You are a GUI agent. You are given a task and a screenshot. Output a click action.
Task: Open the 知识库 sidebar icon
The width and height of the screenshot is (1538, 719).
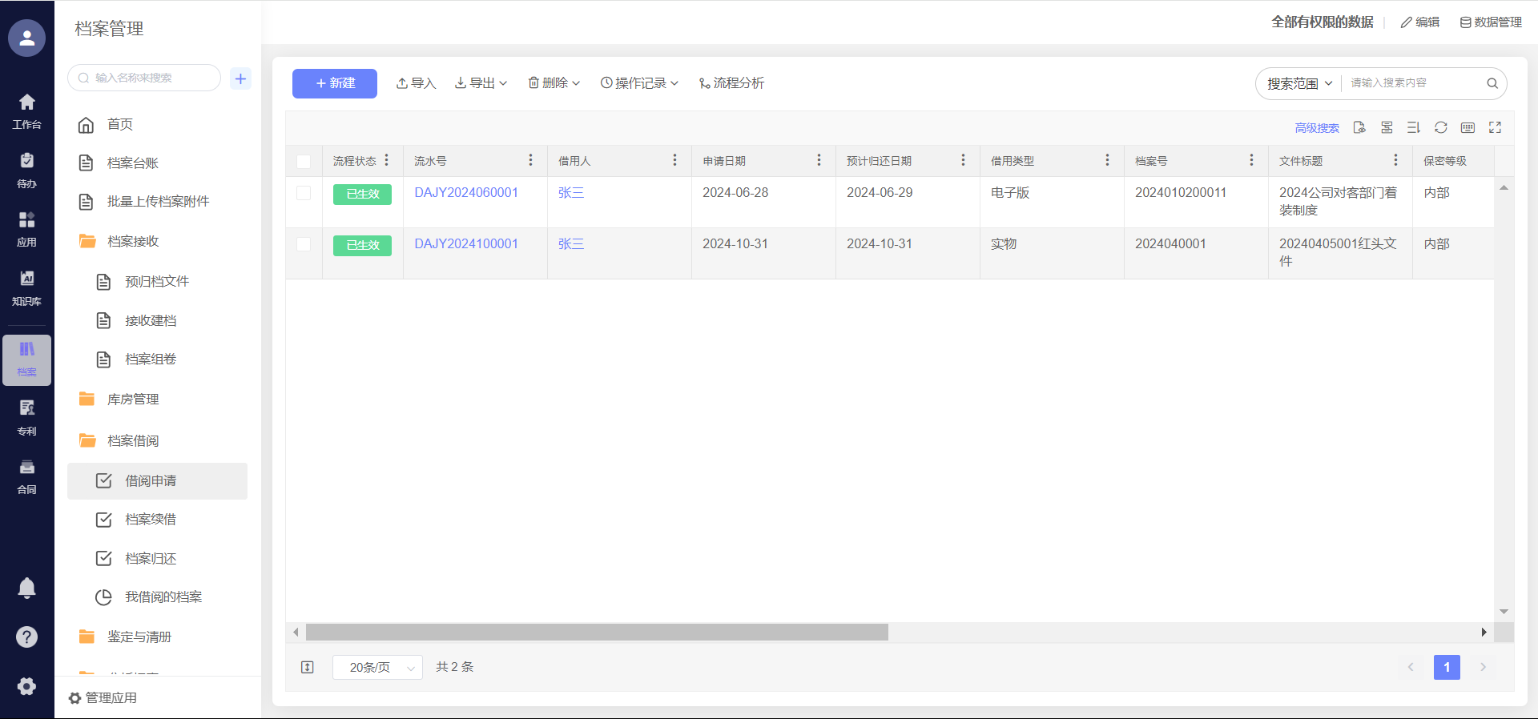26,287
